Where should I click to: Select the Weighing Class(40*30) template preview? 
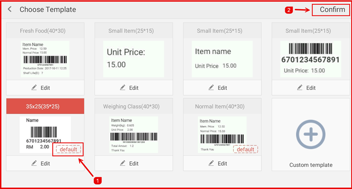coord(133,134)
